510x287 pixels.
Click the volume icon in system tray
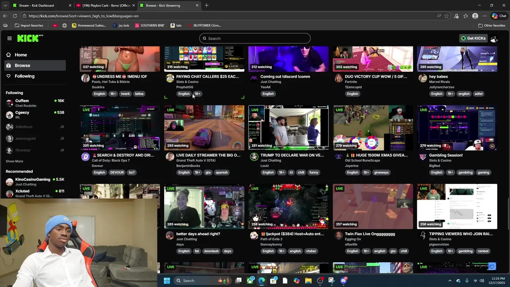(x=482, y=281)
